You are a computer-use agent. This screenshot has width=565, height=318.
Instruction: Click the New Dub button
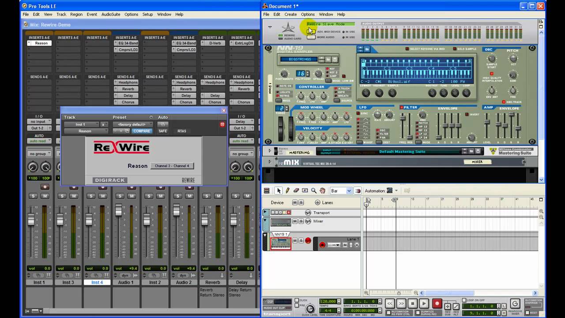[x=448, y=306]
